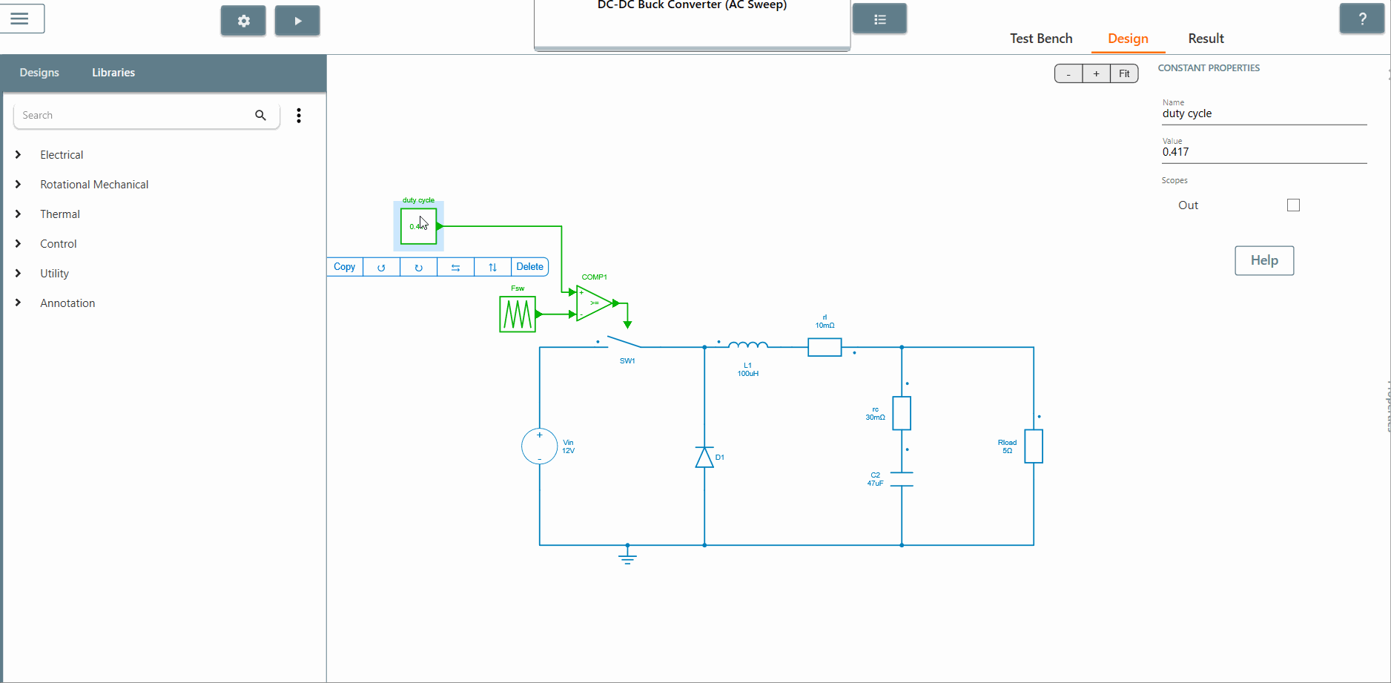Screen dimensions: 1391x683
Task: Delete the selected duty cycle block
Action: tap(529, 267)
